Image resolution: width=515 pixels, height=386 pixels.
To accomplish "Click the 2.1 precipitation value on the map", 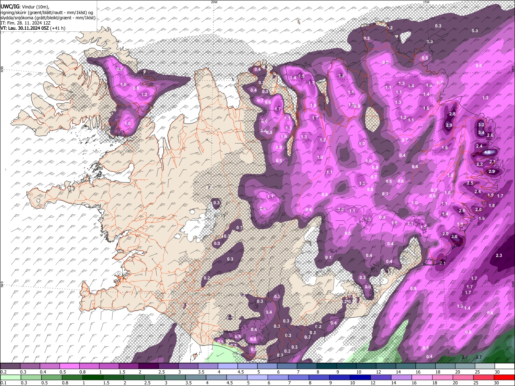I will (x=443, y=263).
